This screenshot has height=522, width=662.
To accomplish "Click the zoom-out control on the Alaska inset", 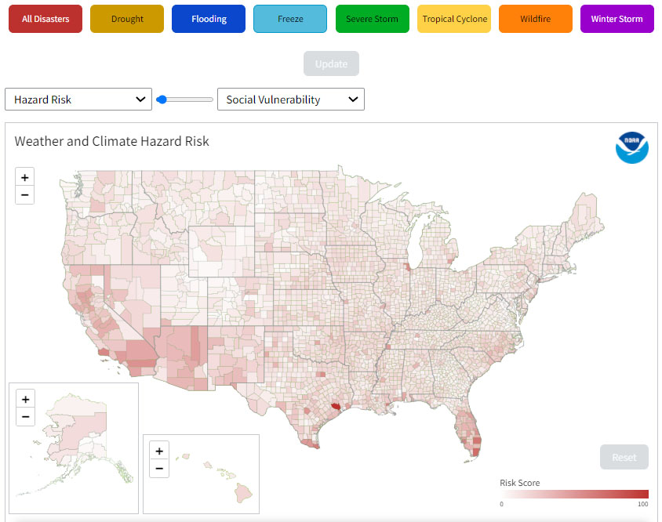I will 25,416.
